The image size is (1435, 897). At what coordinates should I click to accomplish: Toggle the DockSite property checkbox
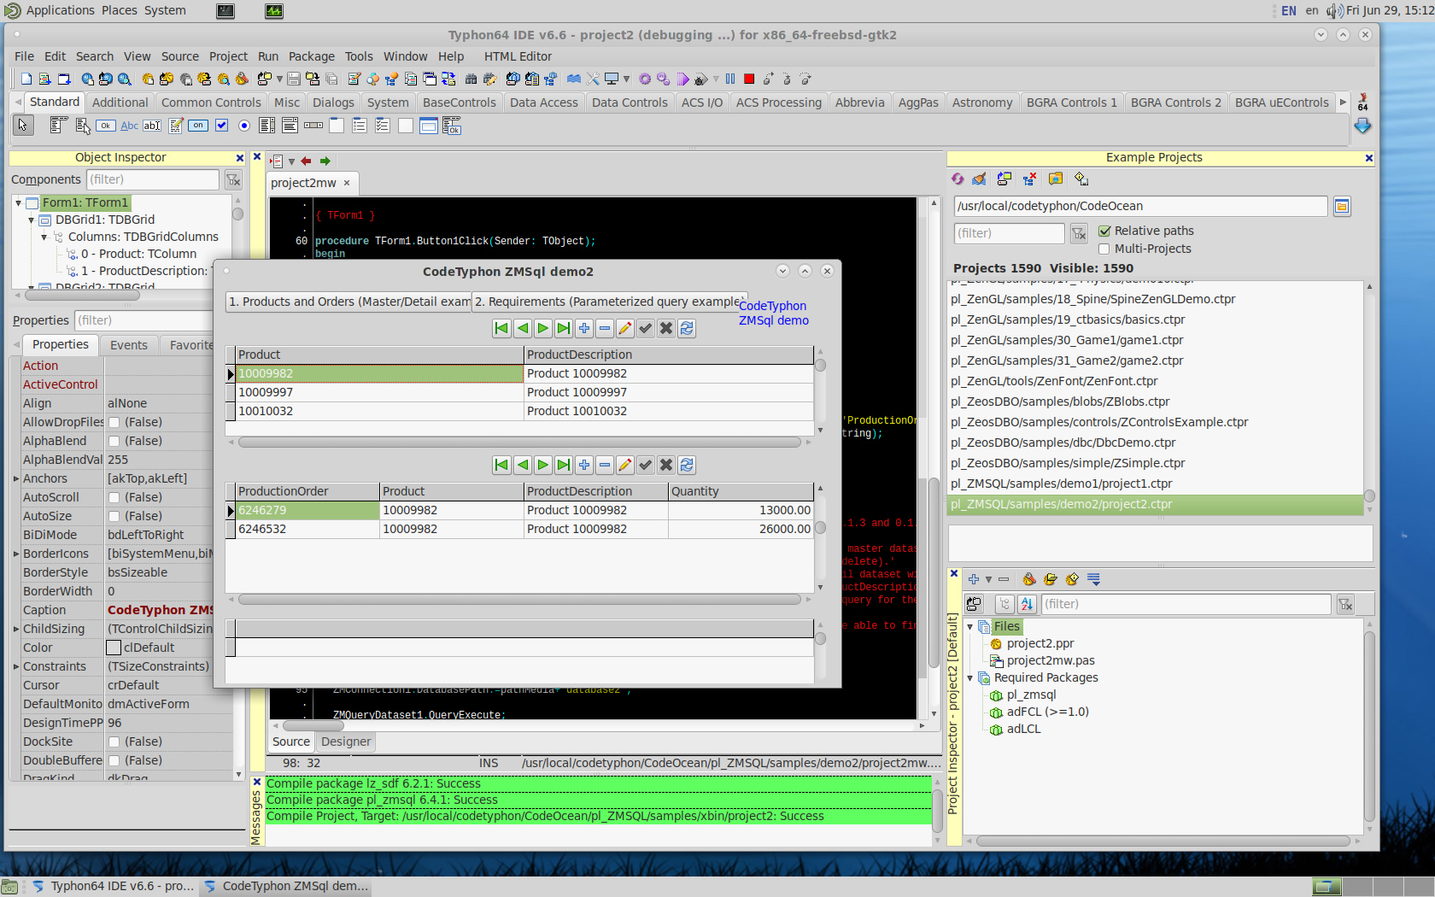coord(114,742)
